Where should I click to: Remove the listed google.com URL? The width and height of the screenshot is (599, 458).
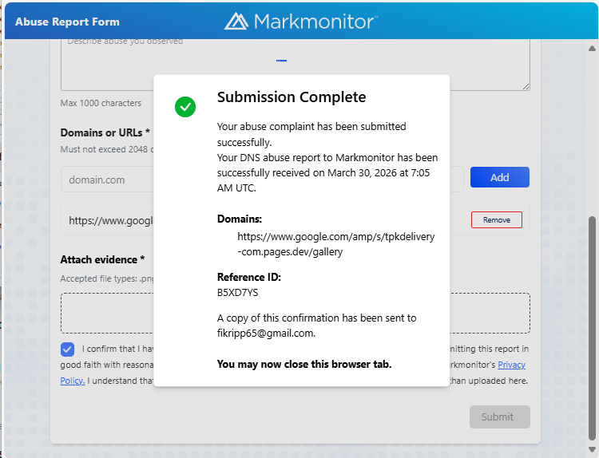click(x=497, y=220)
